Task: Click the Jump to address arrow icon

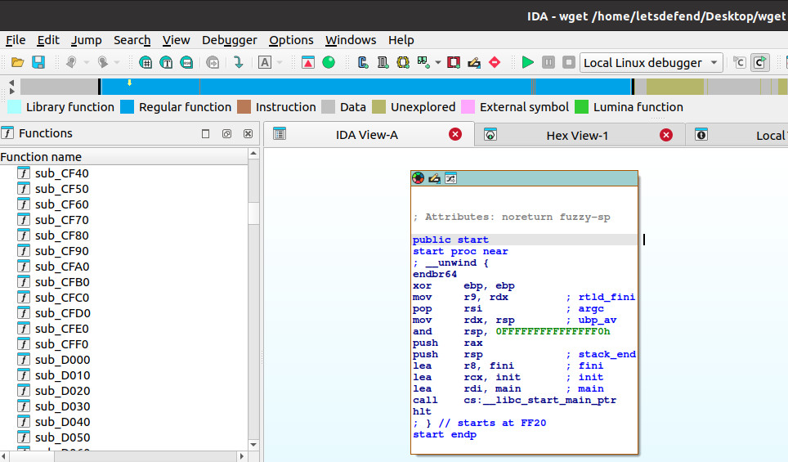Action: point(238,62)
